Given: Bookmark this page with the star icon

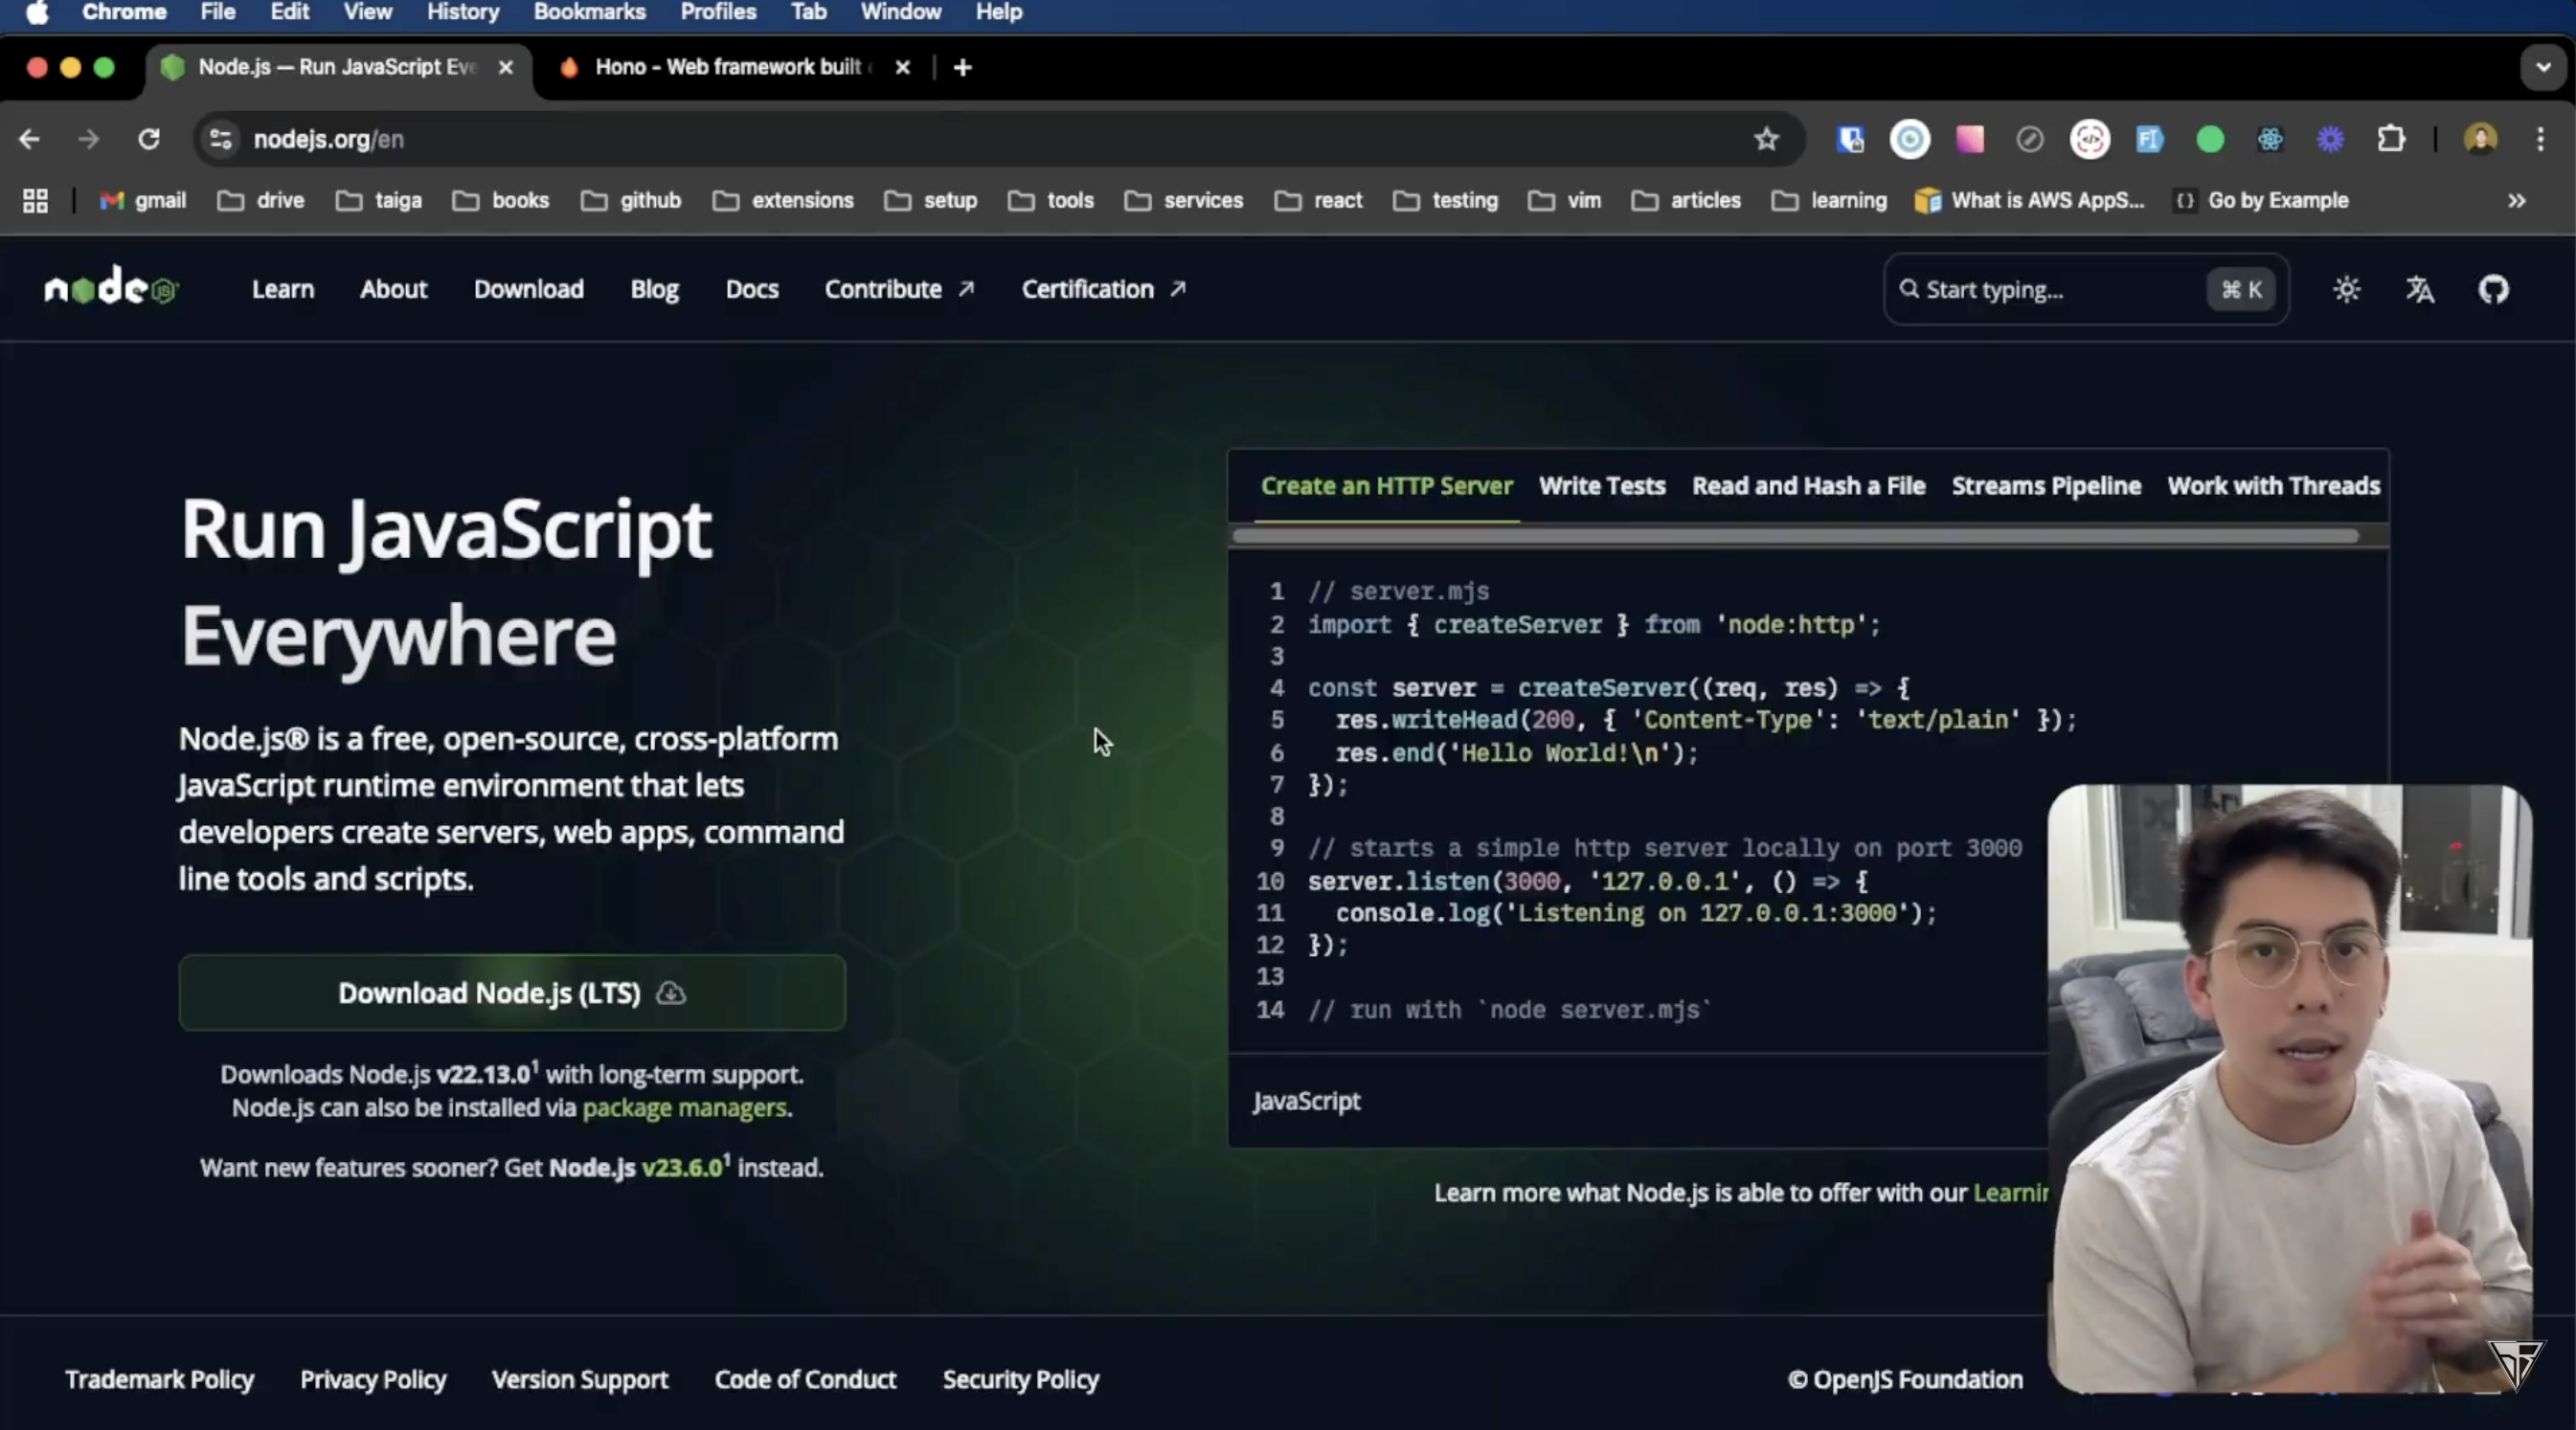Looking at the screenshot, I should tap(1766, 139).
